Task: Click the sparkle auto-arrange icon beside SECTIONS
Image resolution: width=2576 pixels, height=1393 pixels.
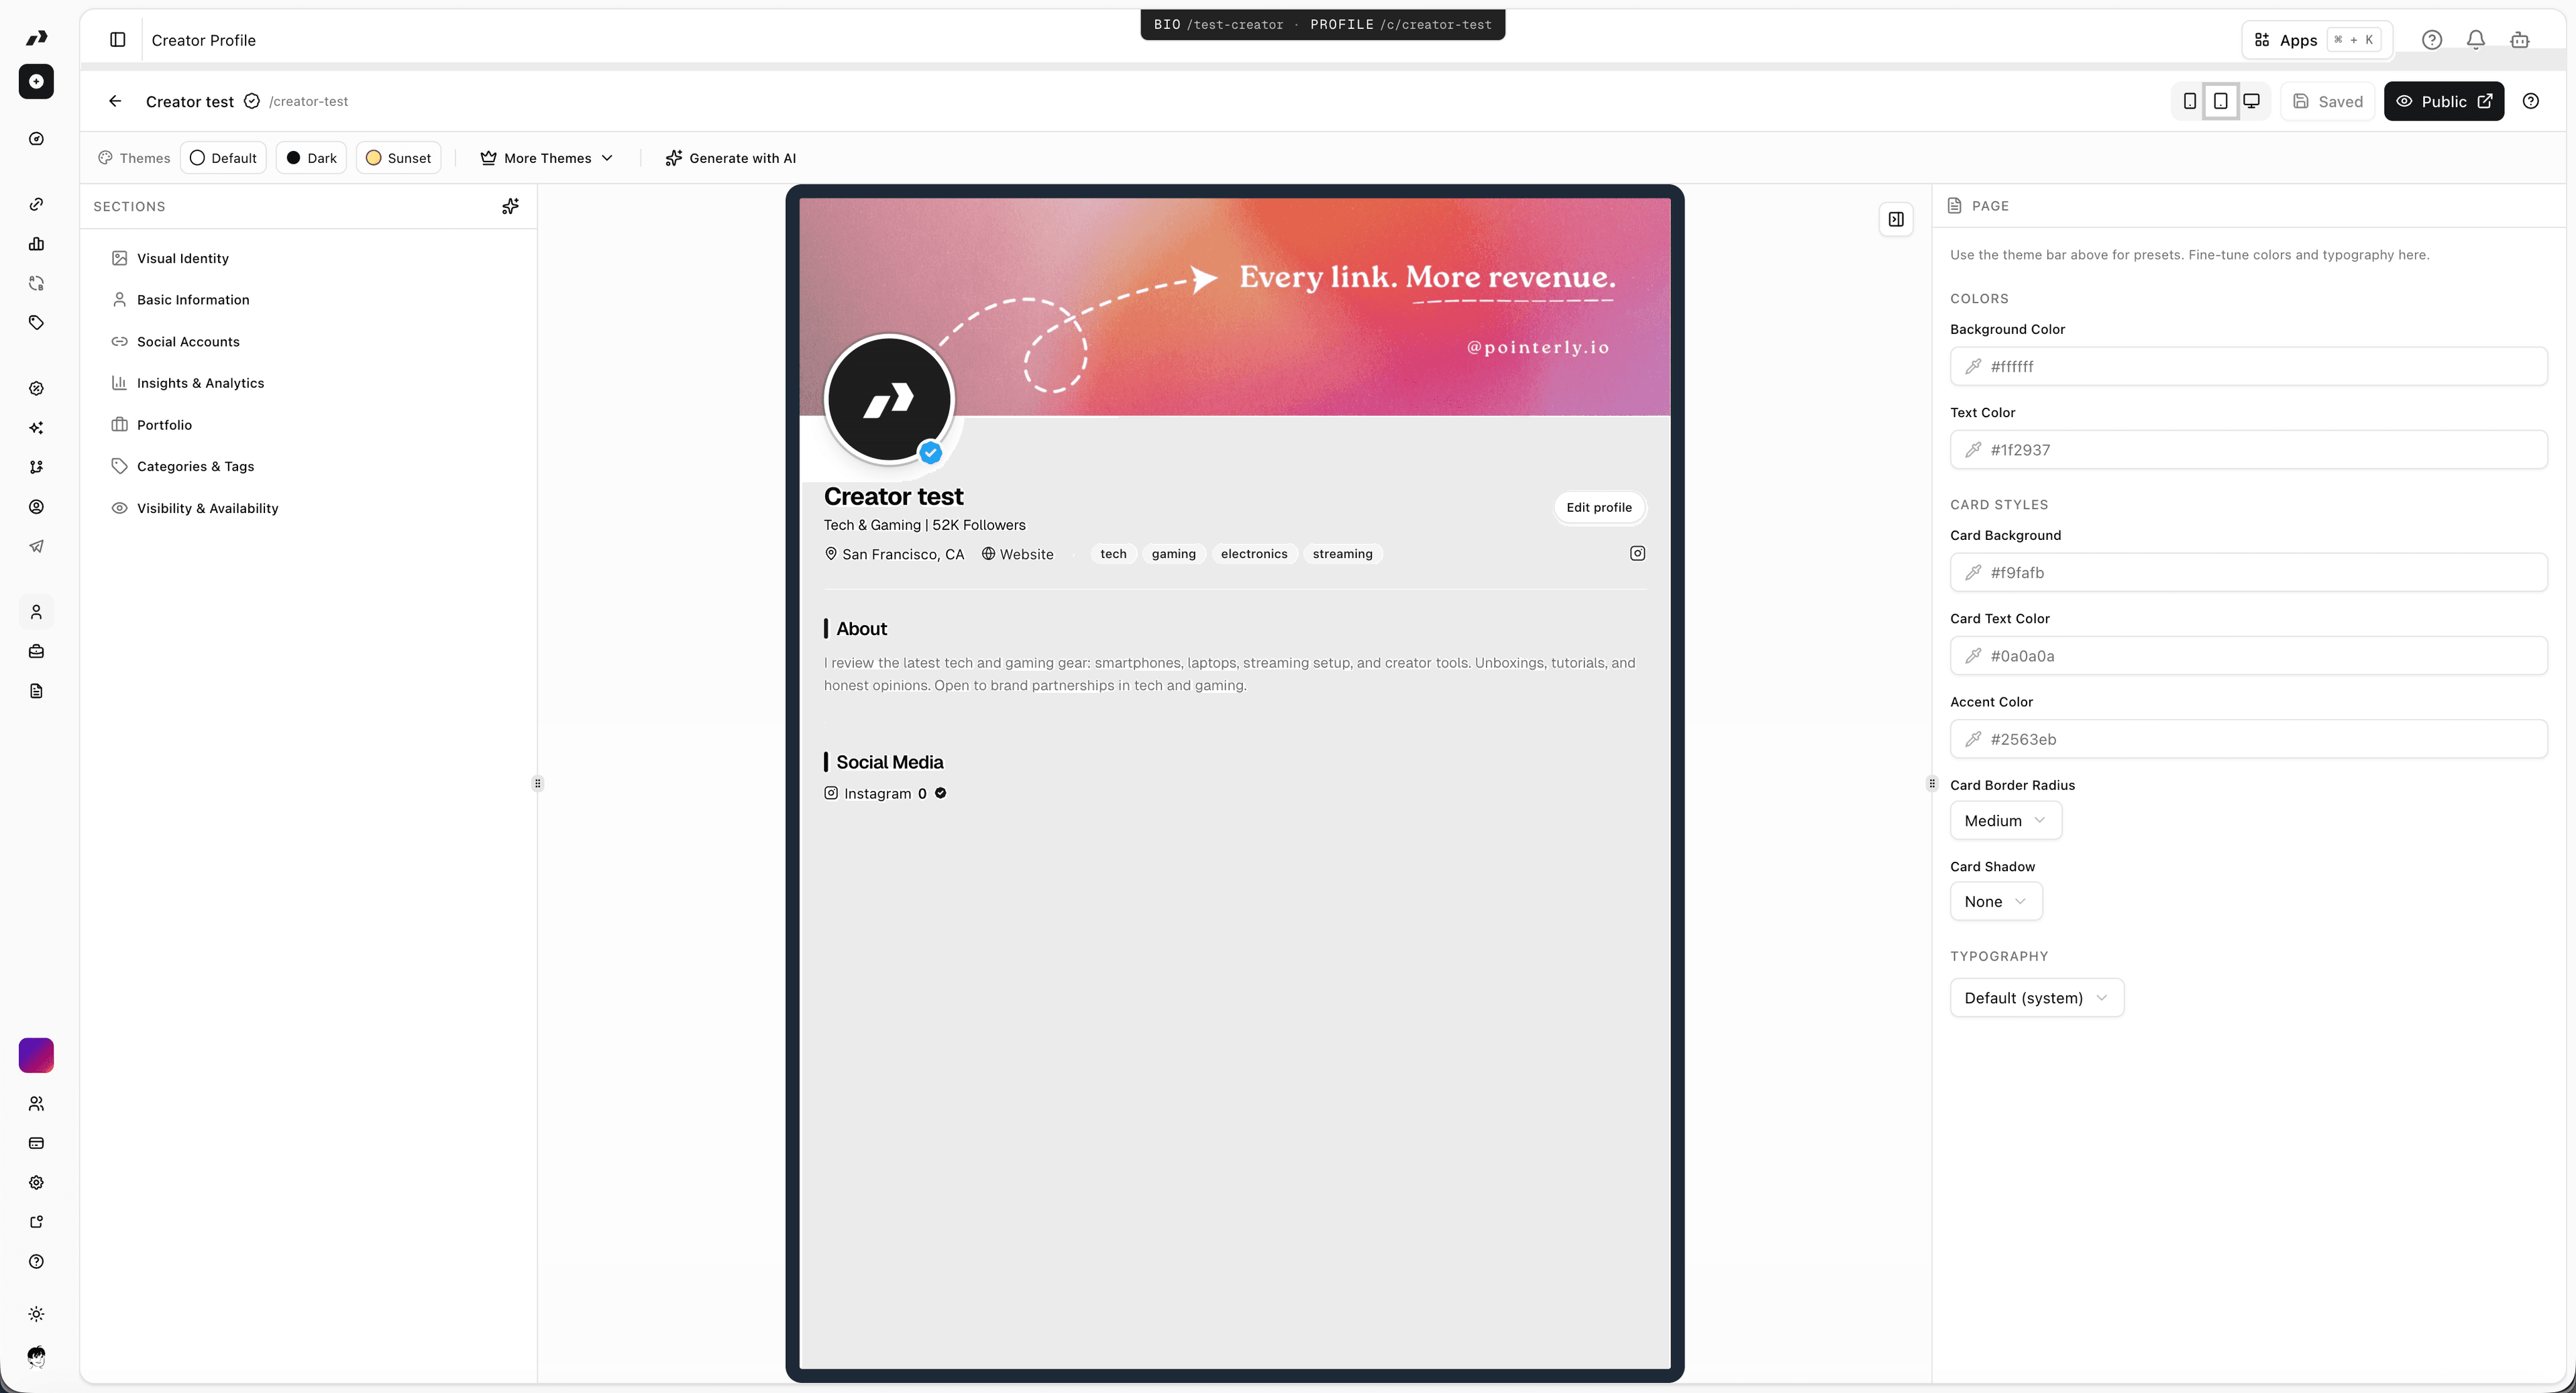Action: click(510, 206)
